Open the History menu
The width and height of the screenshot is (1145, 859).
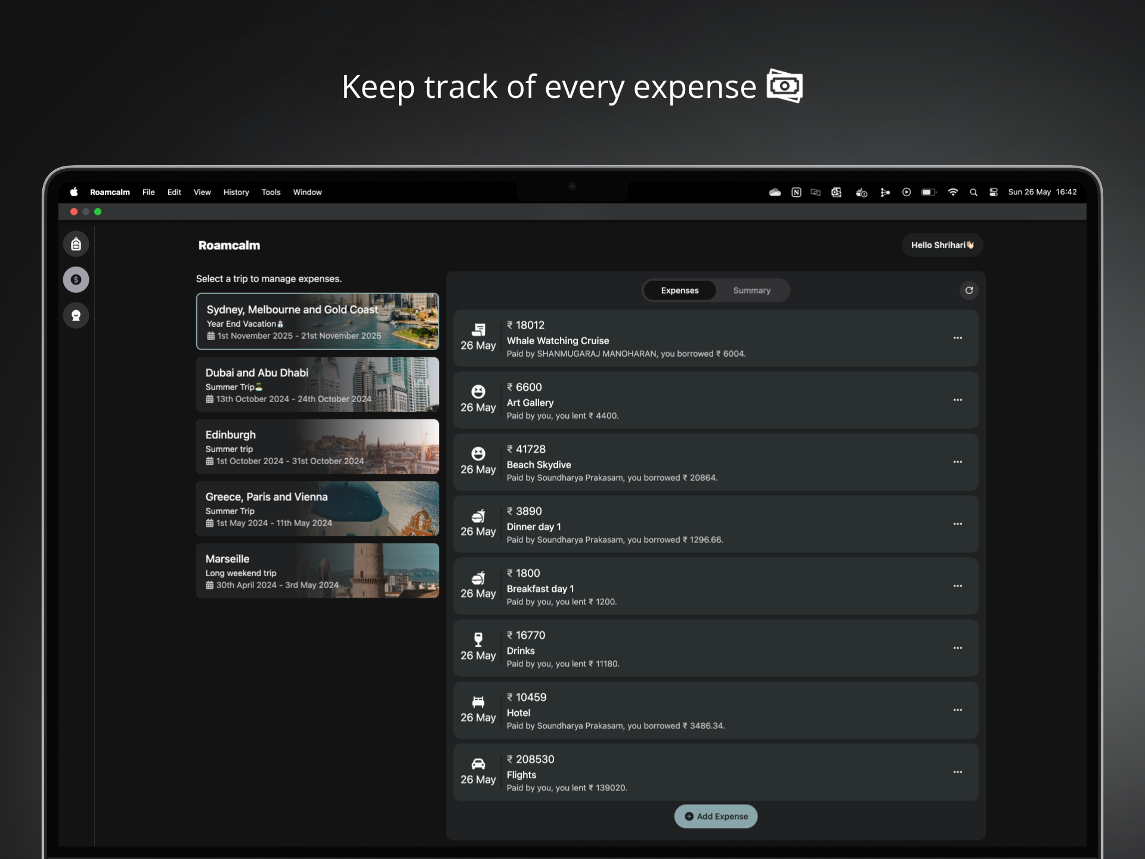tap(236, 192)
